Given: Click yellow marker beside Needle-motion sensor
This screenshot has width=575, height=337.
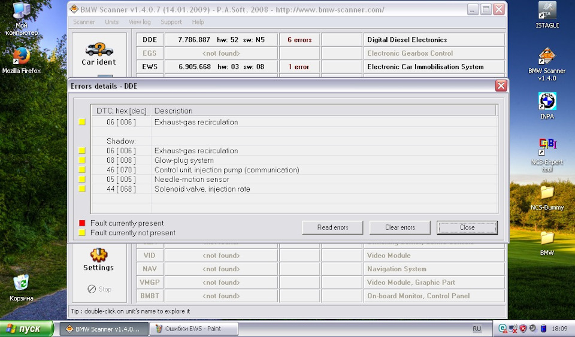Looking at the screenshot, I should point(82,179).
